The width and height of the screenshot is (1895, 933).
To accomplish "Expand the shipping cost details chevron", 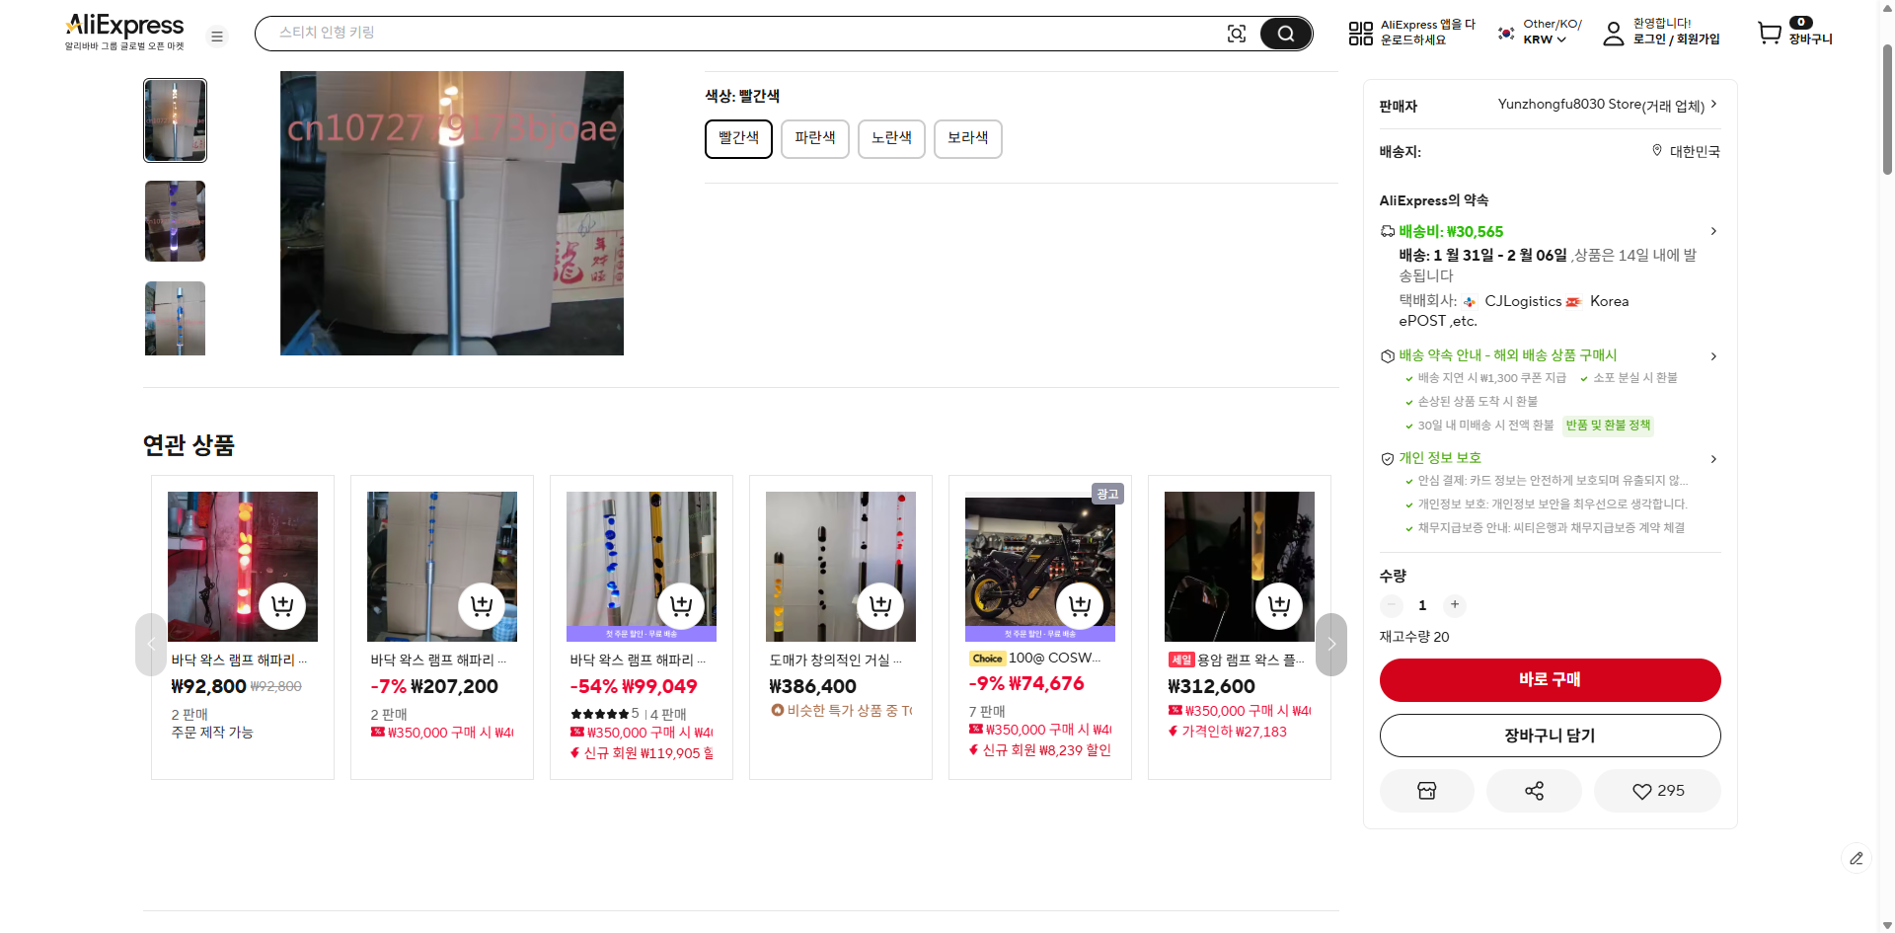I will pyautogui.click(x=1713, y=231).
